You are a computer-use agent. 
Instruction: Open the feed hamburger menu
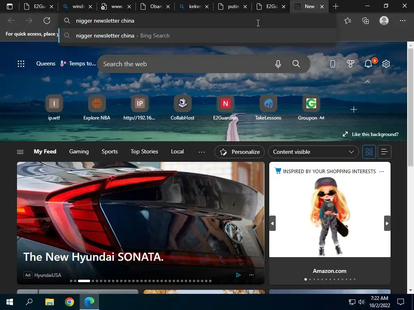coord(20,152)
